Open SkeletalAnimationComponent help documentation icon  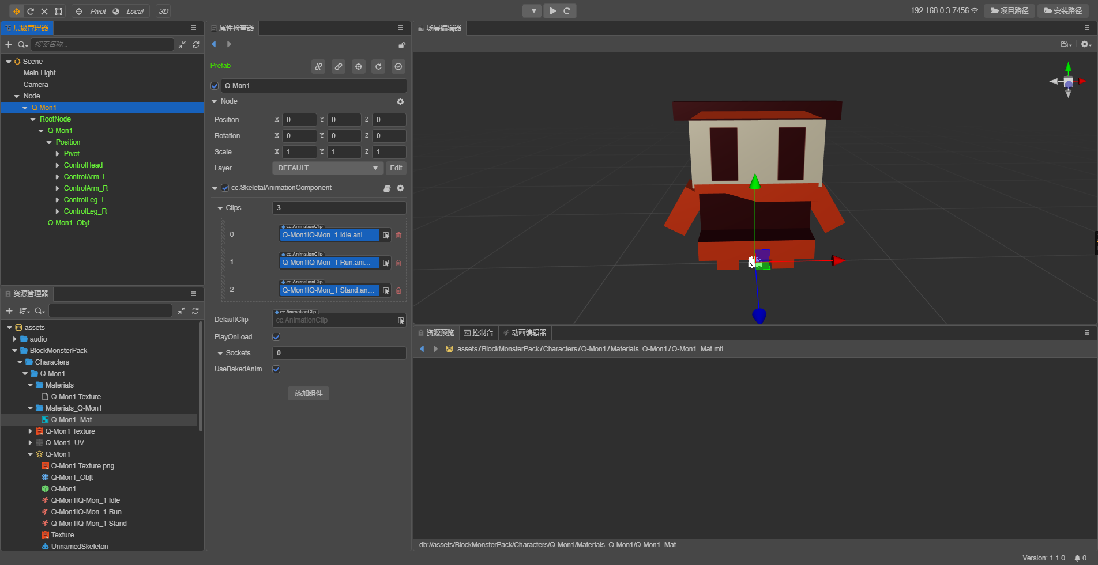click(x=387, y=188)
